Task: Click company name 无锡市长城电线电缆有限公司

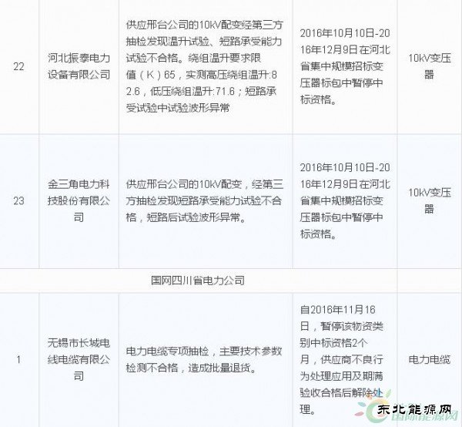Action: point(78,359)
